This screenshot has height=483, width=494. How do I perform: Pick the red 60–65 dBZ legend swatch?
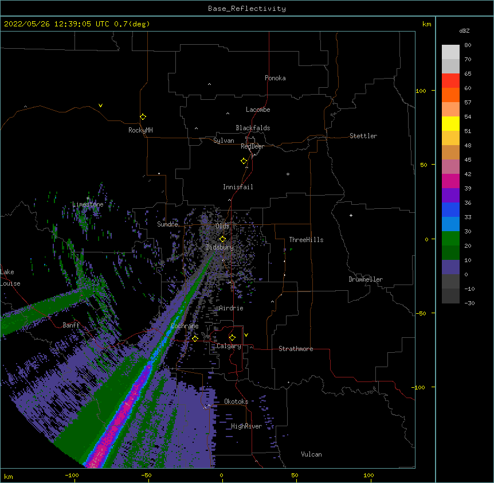pyautogui.click(x=450, y=81)
